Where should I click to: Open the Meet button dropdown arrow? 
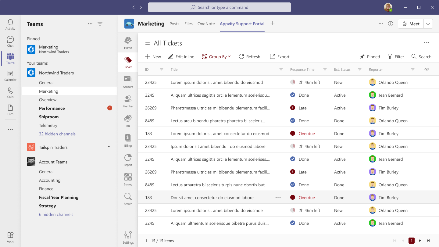coord(428,23)
